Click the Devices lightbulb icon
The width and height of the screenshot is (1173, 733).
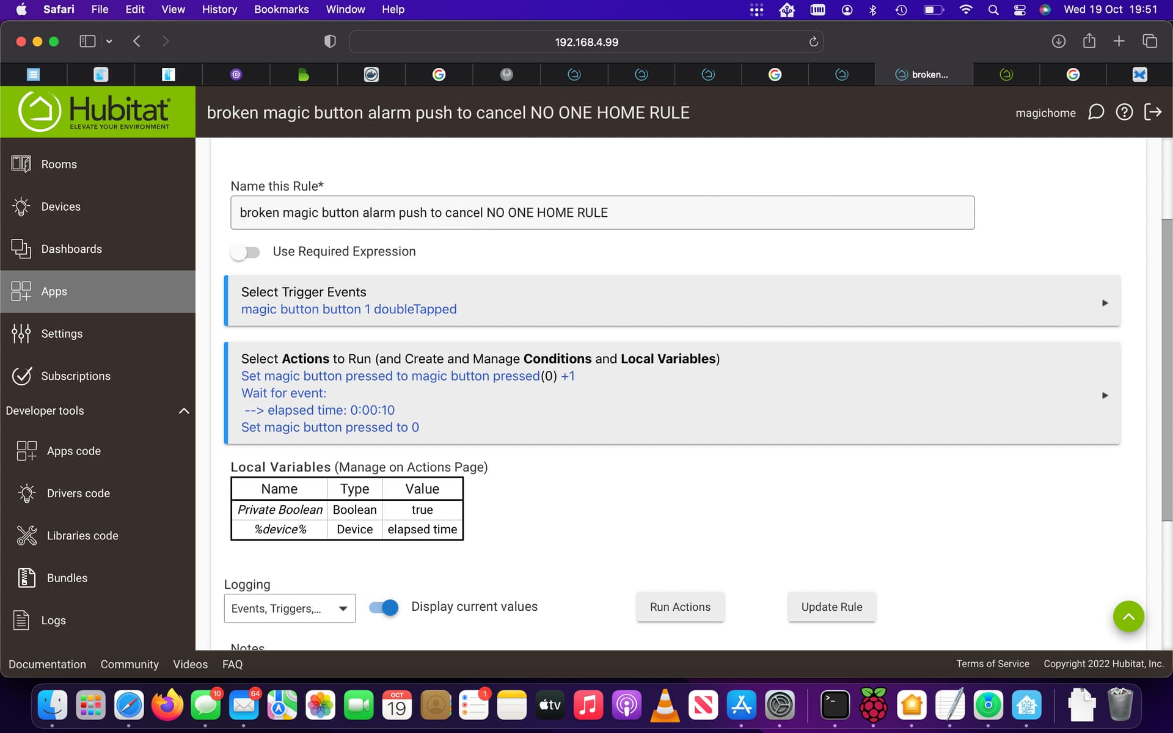pyautogui.click(x=21, y=206)
